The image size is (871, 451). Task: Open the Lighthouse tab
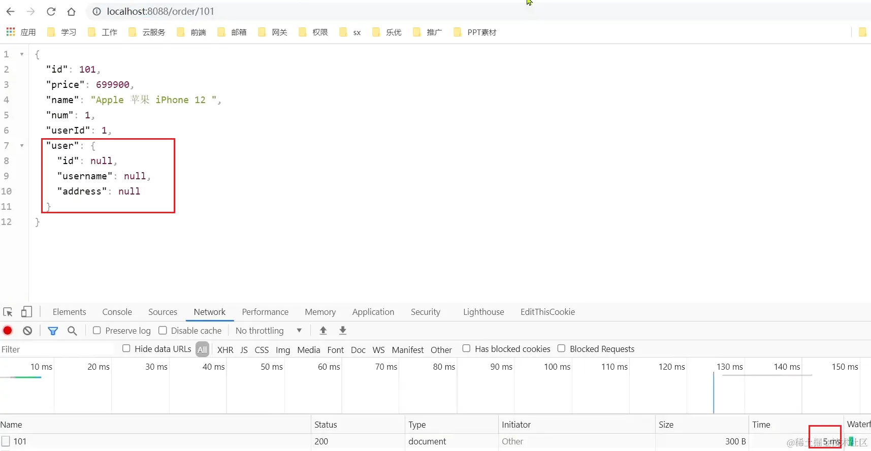click(x=483, y=312)
